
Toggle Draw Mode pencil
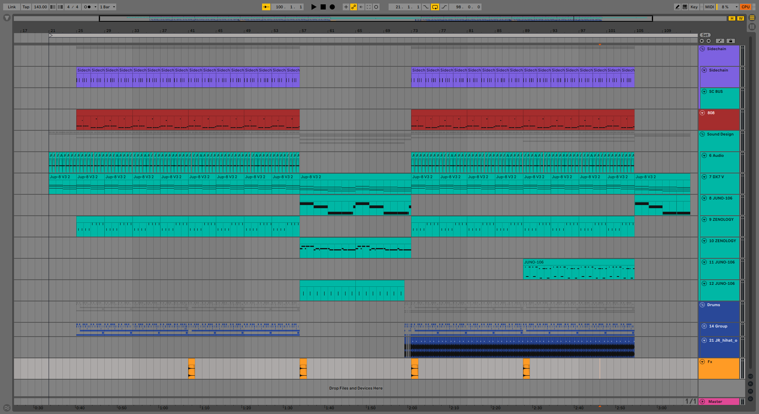(678, 7)
